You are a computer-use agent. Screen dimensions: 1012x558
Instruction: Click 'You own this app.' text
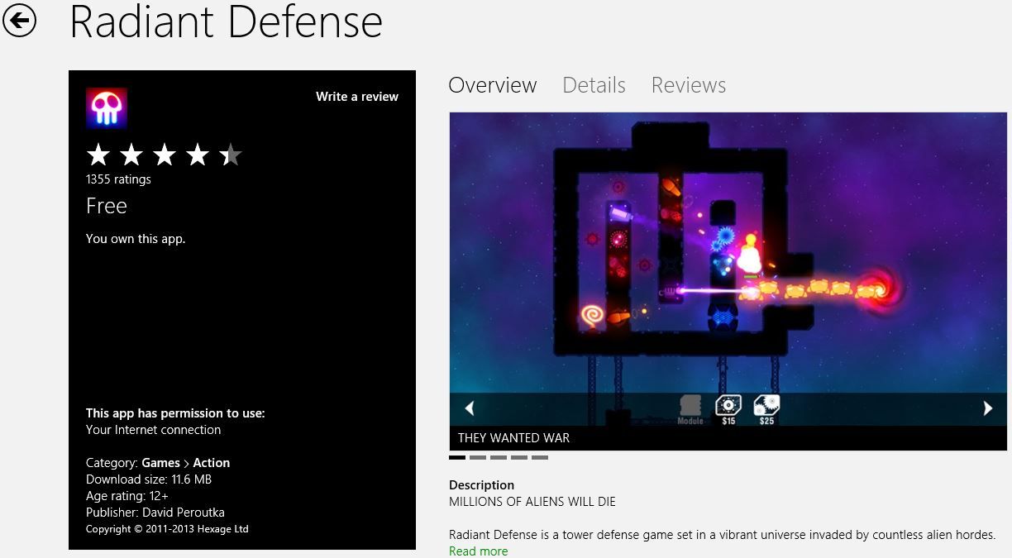coord(136,239)
